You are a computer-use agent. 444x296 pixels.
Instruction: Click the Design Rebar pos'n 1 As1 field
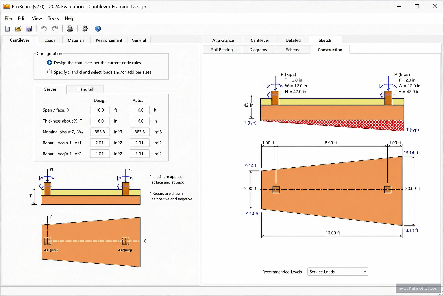click(x=100, y=143)
